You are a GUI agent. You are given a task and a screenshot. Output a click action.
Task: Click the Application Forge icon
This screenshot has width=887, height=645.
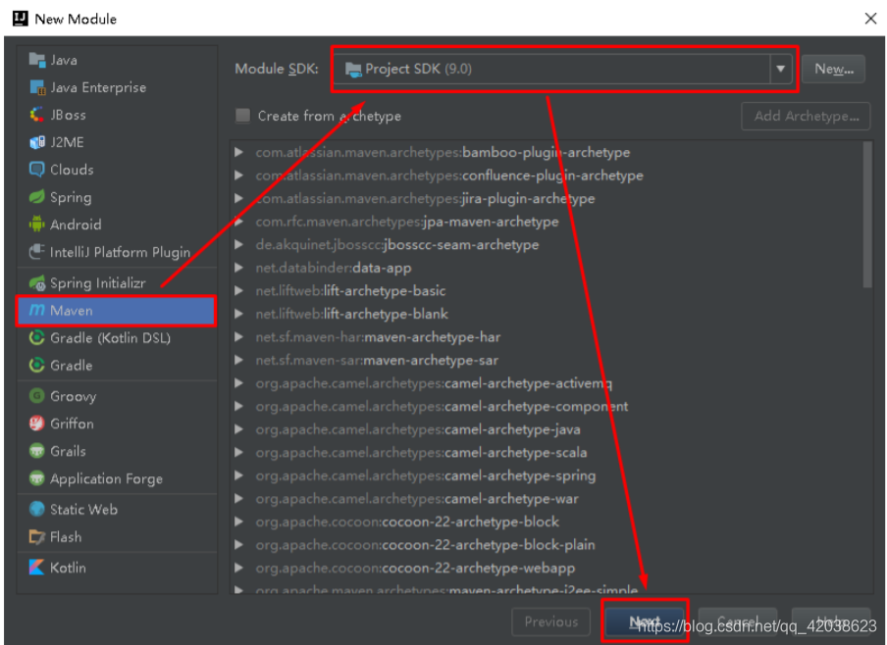36,478
